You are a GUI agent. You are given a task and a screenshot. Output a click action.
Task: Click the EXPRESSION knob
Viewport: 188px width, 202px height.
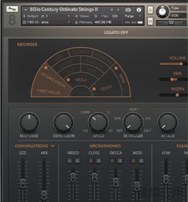point(64,122)
